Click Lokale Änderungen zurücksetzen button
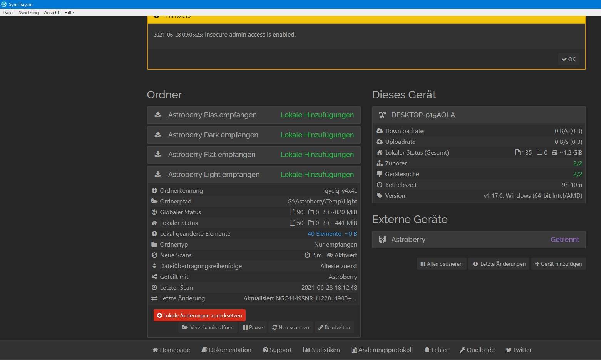Viewport: 601px width, 360px height. click(199, 315)
